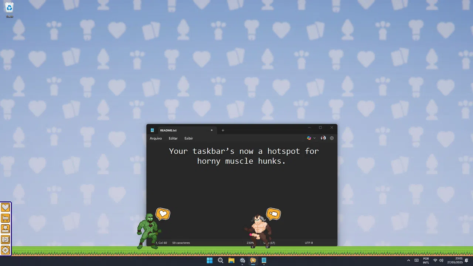The image size is (473, 266).
Task: Click the heart speech bubble above green orc
Action: click(163, 214)
